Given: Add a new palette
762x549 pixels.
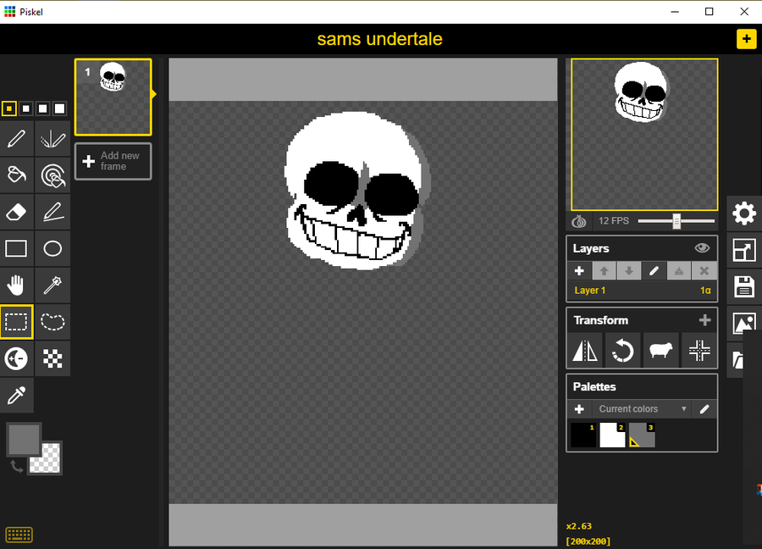Looking at the screenshot, I should pyautogui.click(x=579, y=409).
